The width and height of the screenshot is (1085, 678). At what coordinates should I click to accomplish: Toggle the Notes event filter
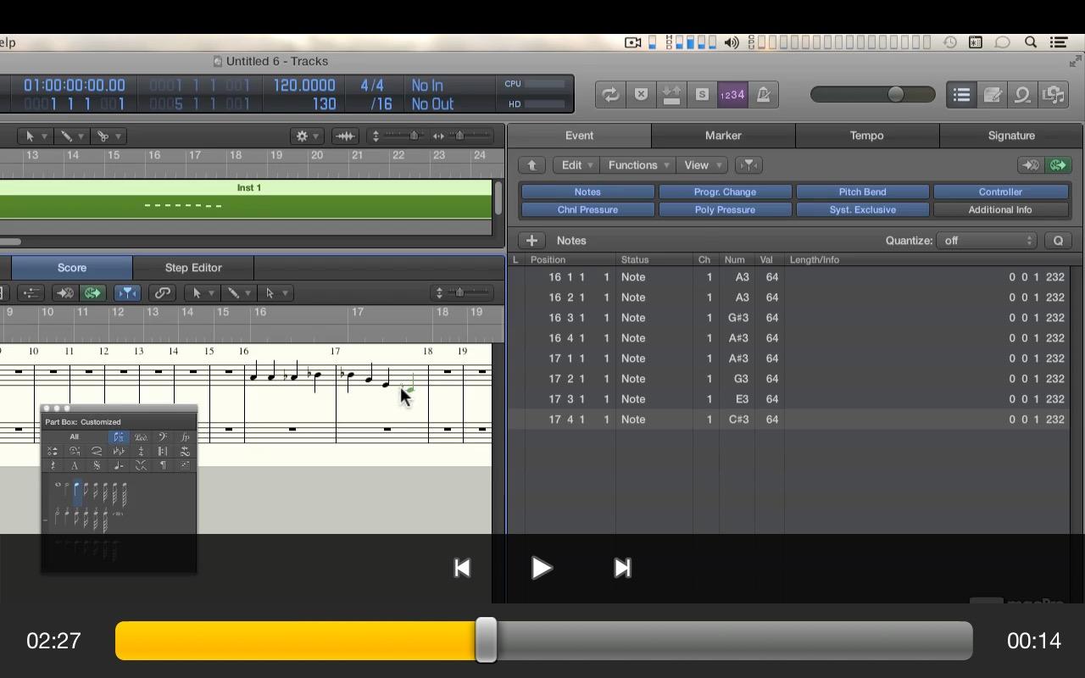pyautogui.click(x=587, y=192)
